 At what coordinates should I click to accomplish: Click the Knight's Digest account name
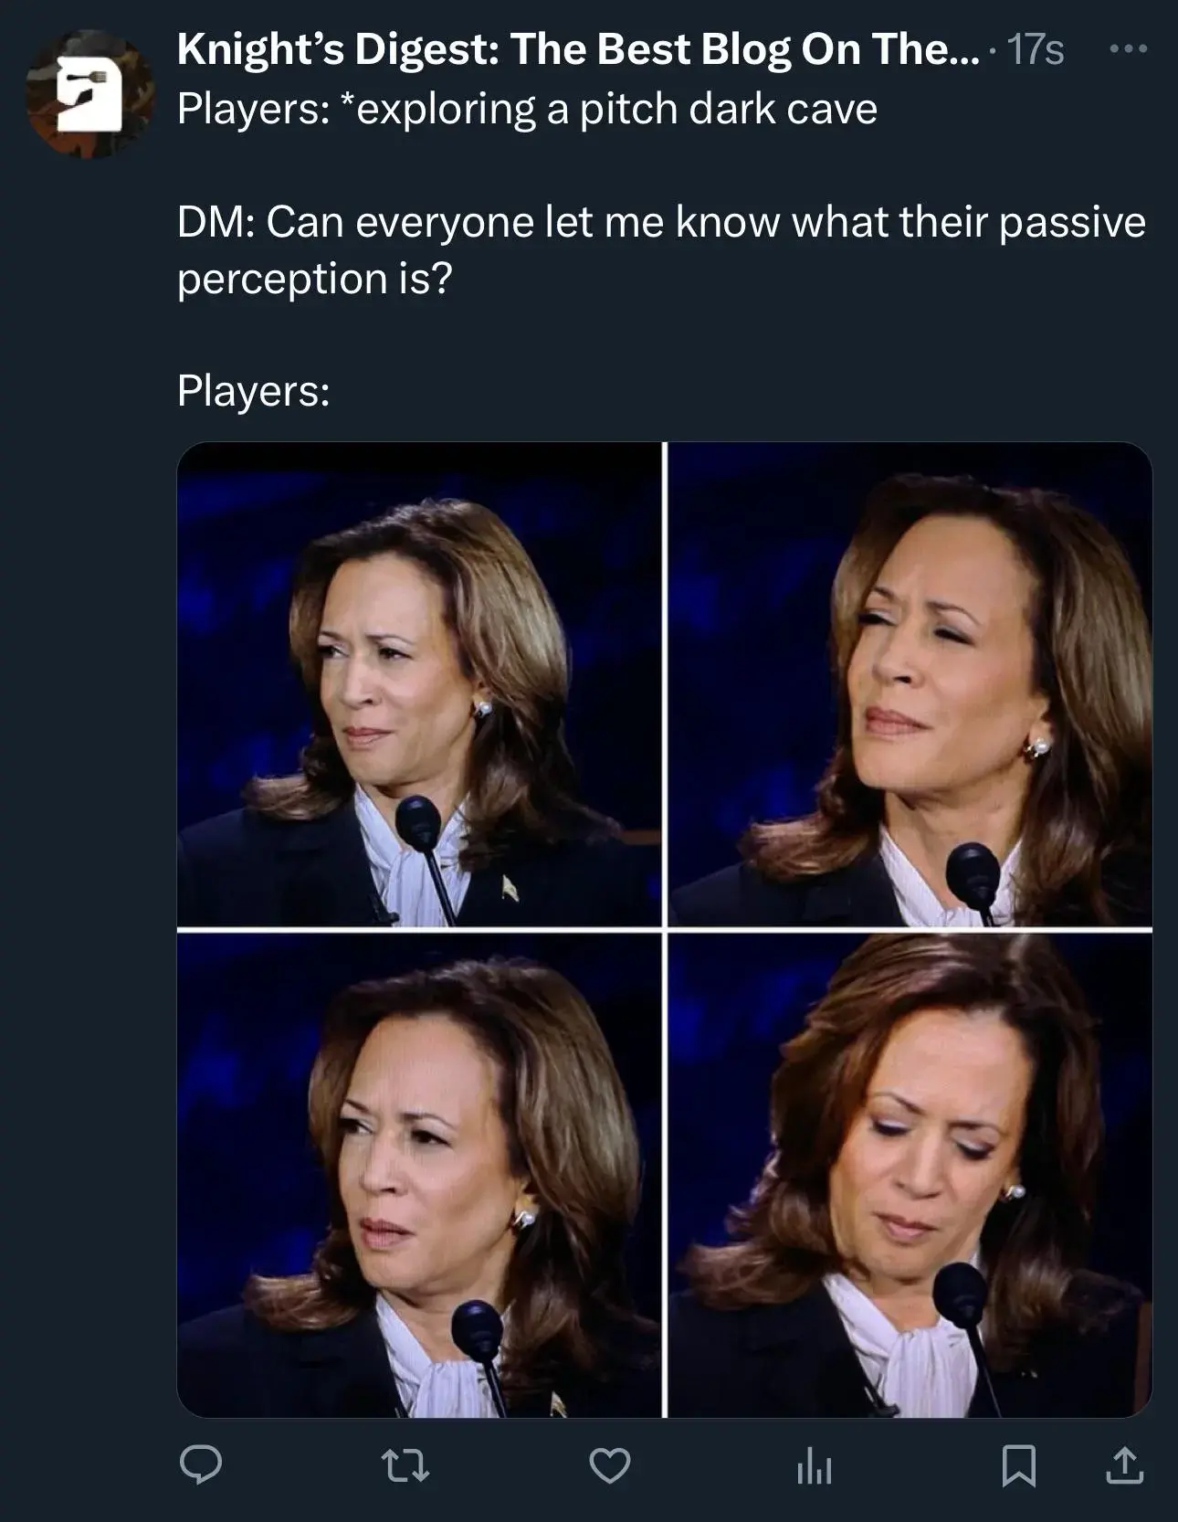(x=577, y=48)
